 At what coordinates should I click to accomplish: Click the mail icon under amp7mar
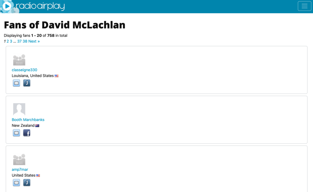tap(16, 183)
